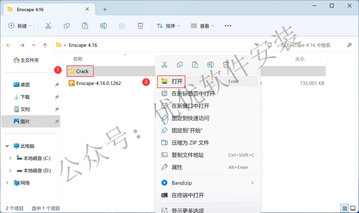This screenshot has height=213, width=359.
Task: Click the Delete icon in context menu
Action: pos(226,65)
